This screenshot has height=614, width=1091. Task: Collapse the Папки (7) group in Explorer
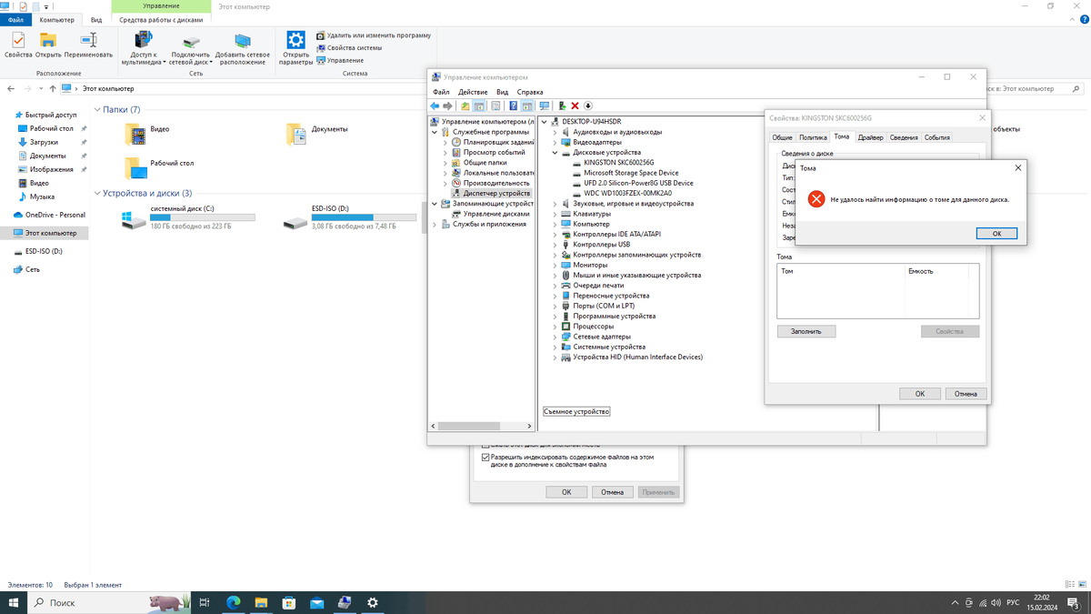pyautogui.click(x=98, y=110)
